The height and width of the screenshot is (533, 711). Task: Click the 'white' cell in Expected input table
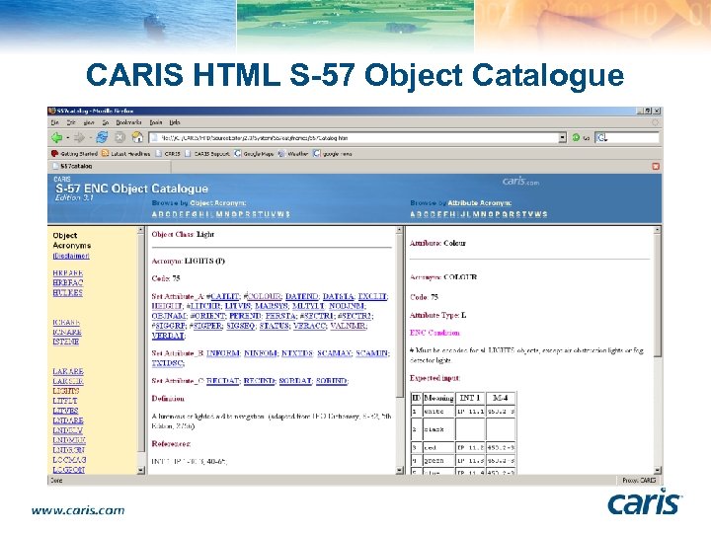tap(438, 412)
